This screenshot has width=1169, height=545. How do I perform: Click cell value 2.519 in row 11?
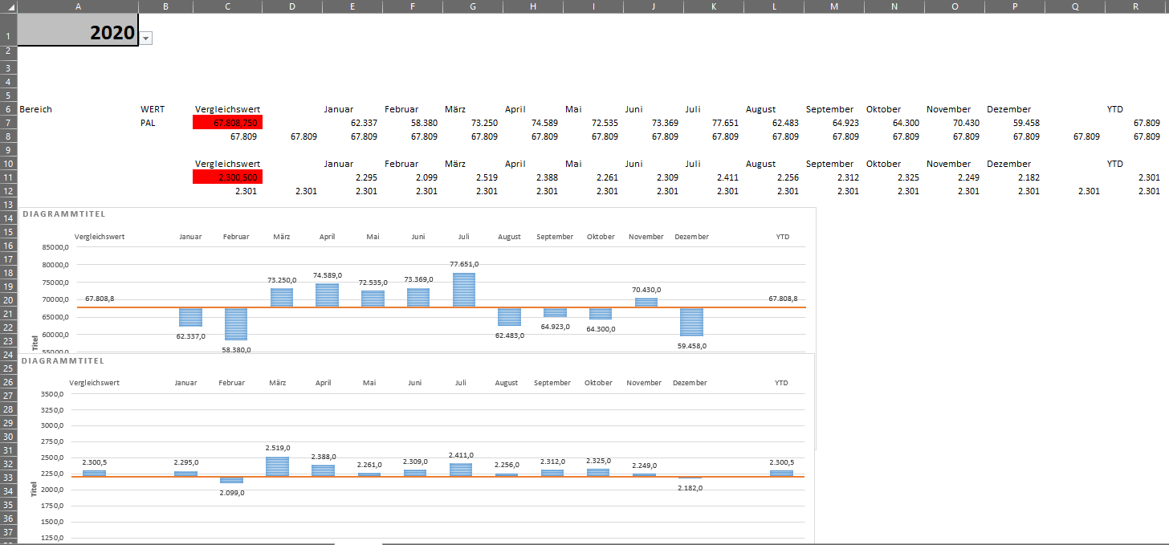tap(487, 177)
